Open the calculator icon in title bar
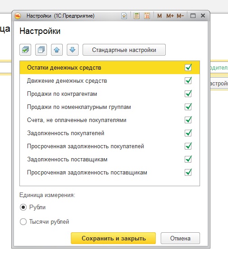The width and height of the screenshot is (228, 268). click(x=136, y=16)
